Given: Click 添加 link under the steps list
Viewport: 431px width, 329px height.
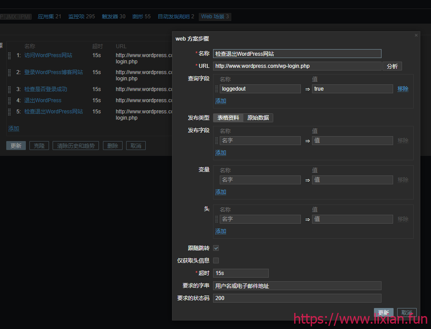Looking at the screenshot, I should (14, 129).
